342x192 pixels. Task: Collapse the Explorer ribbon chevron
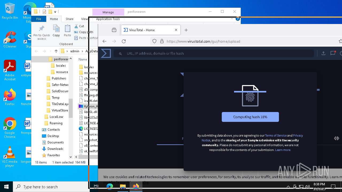[232, 19]
